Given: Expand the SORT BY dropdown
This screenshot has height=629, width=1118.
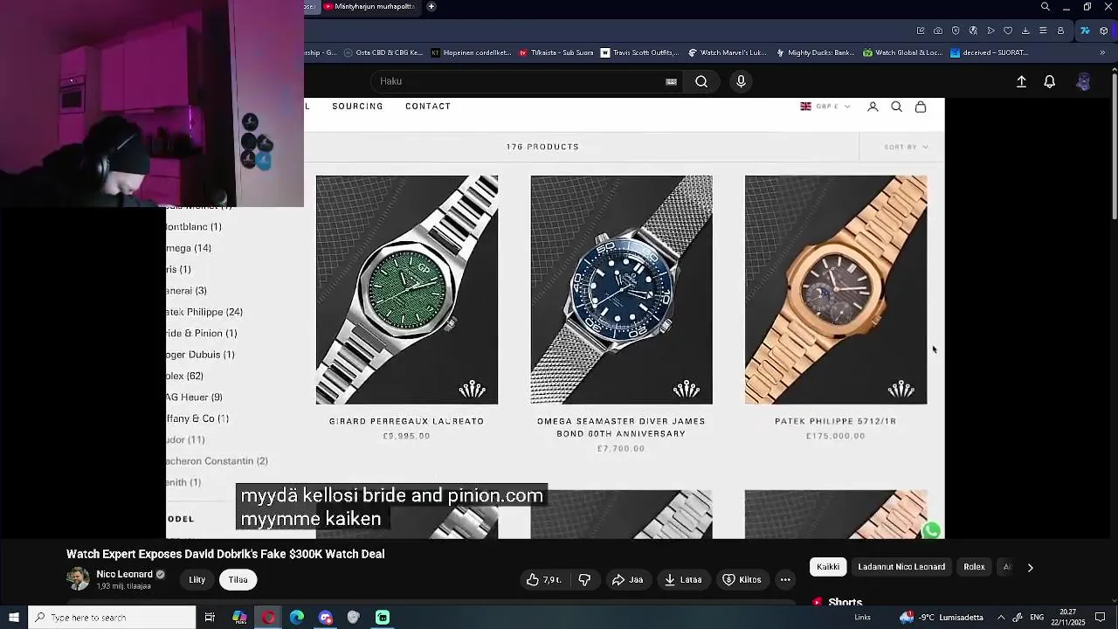Looking at the screenshot, I should pyautogui.click(x=906, y=147).
